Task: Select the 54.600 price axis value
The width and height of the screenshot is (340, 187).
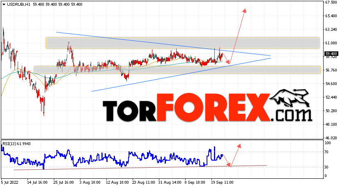Action: 331,83
